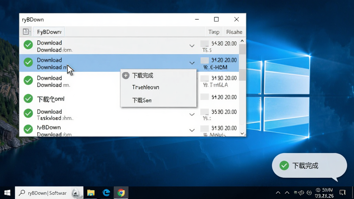Expand chevron on first Download row
Viewport: 354px width, 199px height.
click(192, 46)
